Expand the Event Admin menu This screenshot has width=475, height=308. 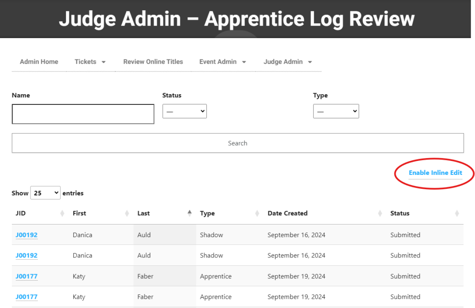222,62
